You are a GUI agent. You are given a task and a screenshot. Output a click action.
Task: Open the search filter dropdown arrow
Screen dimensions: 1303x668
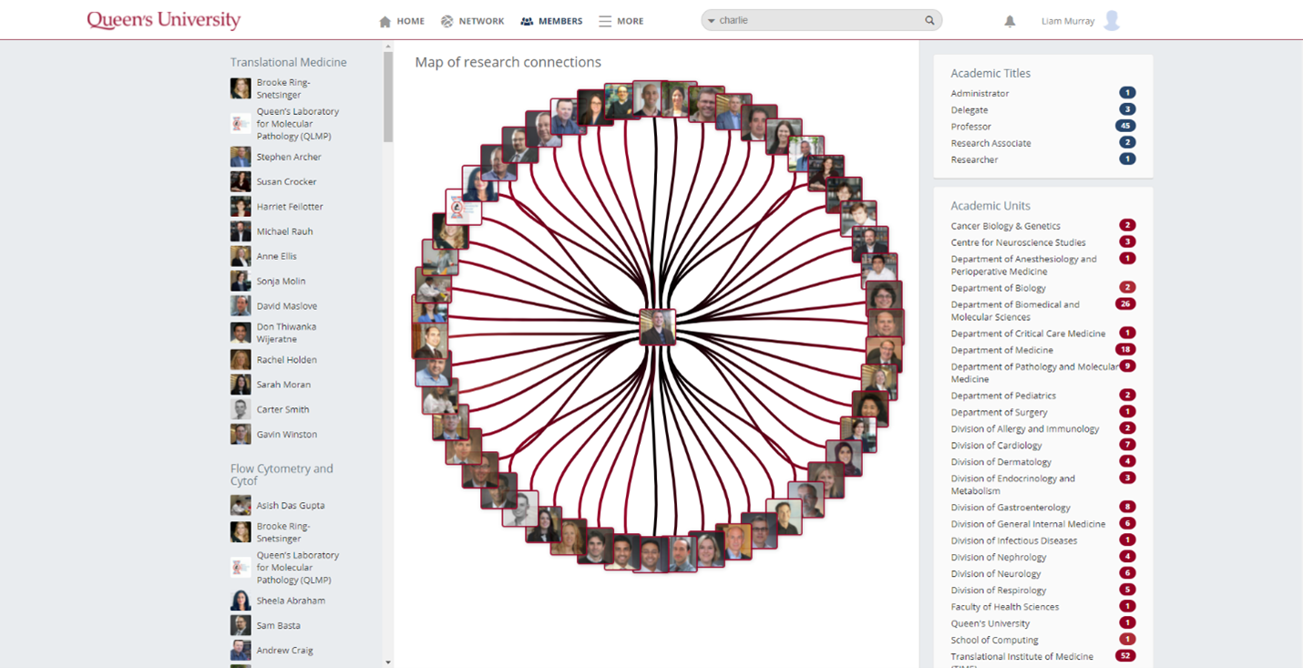712,21
